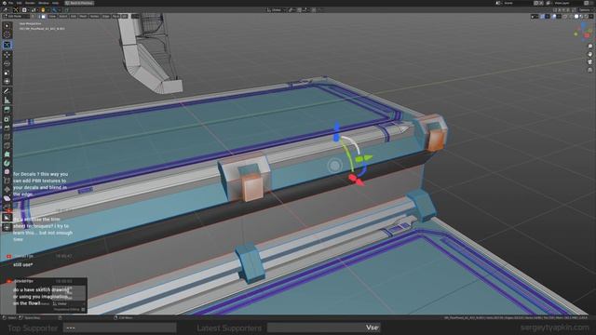Select the Measure ruler tool
The width and height of the screenshot is (596, 335).
click(7, 100)
